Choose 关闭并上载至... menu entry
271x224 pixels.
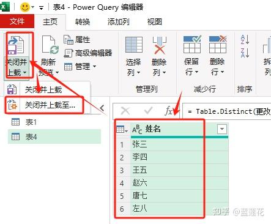click(44, 105)
